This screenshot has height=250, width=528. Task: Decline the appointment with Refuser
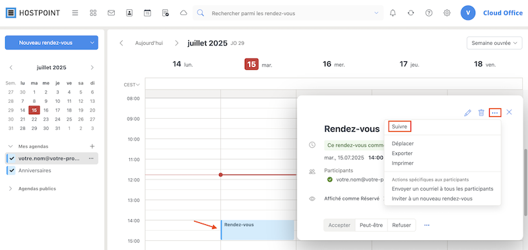(x=401, y=226)
